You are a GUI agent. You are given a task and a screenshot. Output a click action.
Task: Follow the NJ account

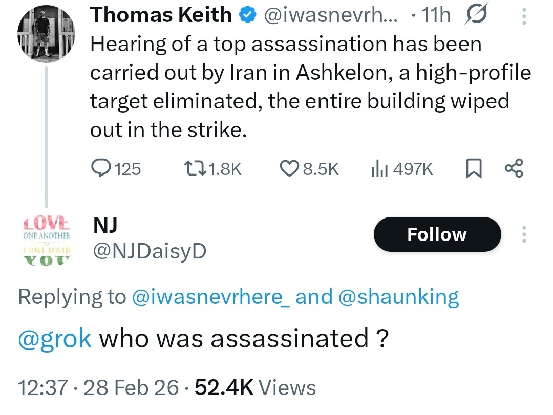point(437,234)
